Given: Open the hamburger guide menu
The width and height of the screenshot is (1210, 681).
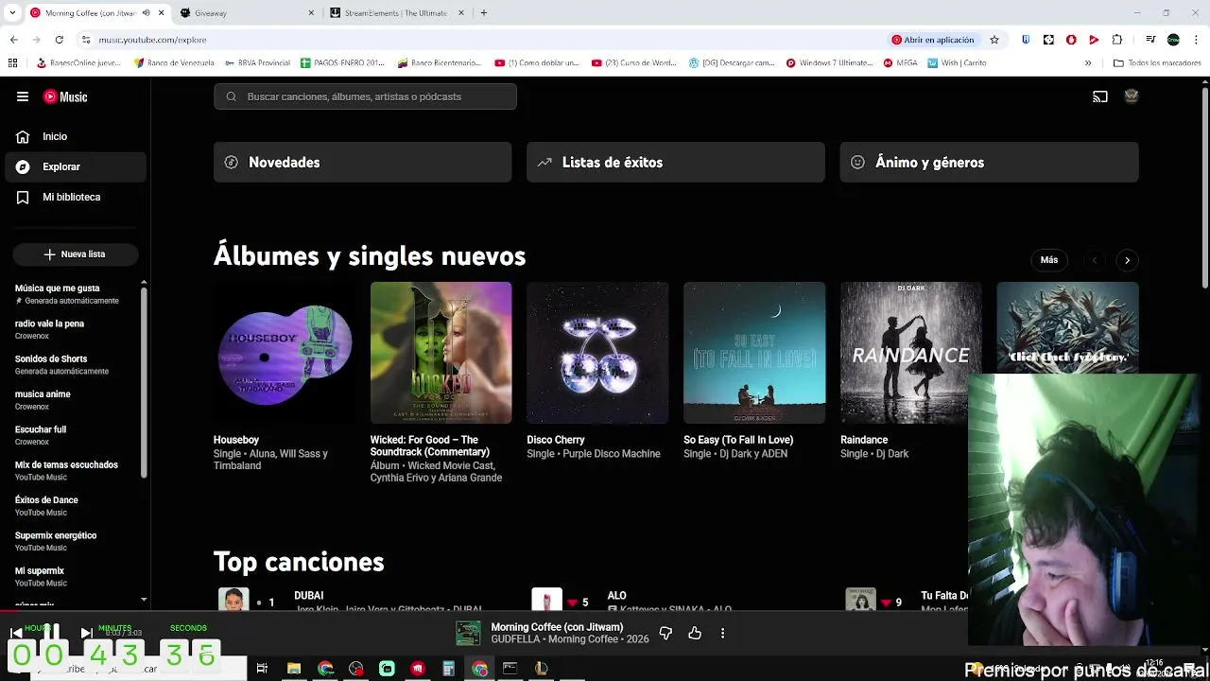Looking at the screenshot, I should [23, 96].
